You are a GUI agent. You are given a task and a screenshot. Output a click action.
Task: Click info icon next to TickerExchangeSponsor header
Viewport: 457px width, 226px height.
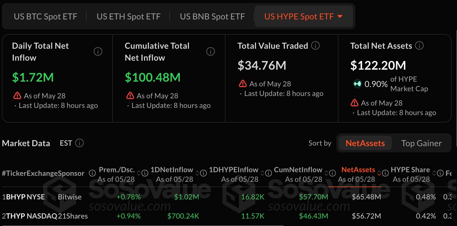click(x=92, y=173)
